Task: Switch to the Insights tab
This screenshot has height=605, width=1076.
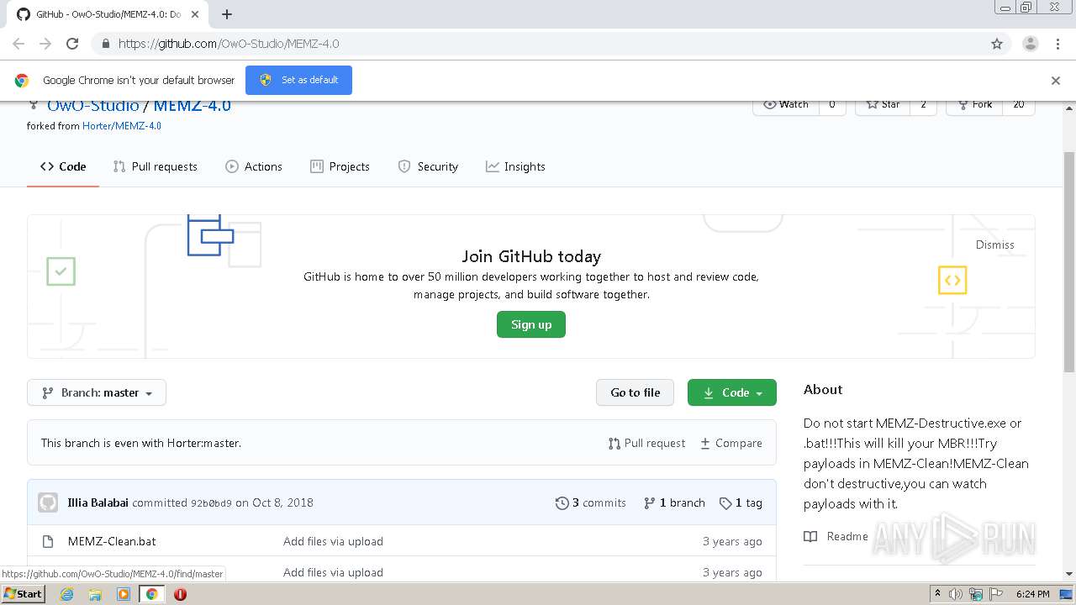Action: coord(515,166)
